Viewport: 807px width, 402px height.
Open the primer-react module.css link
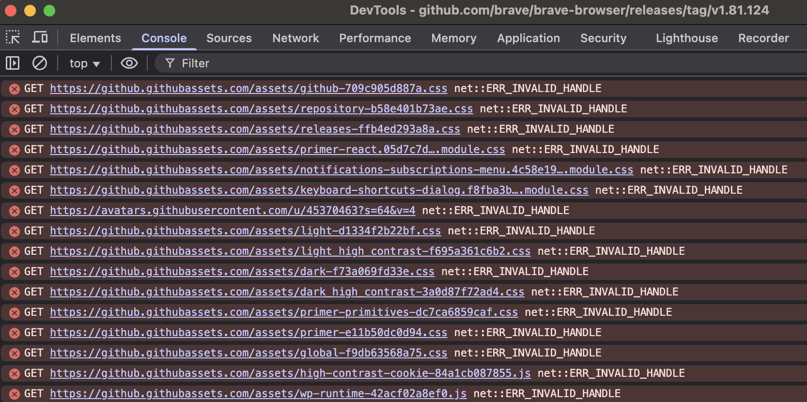(278, 150)
